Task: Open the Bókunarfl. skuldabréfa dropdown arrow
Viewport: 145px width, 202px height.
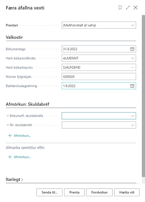Action: click(x=132, y=116)
